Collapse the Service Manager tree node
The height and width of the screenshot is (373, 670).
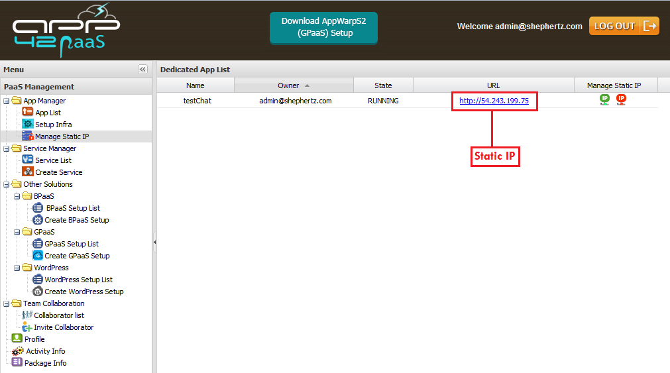click(x=7, y=149)
